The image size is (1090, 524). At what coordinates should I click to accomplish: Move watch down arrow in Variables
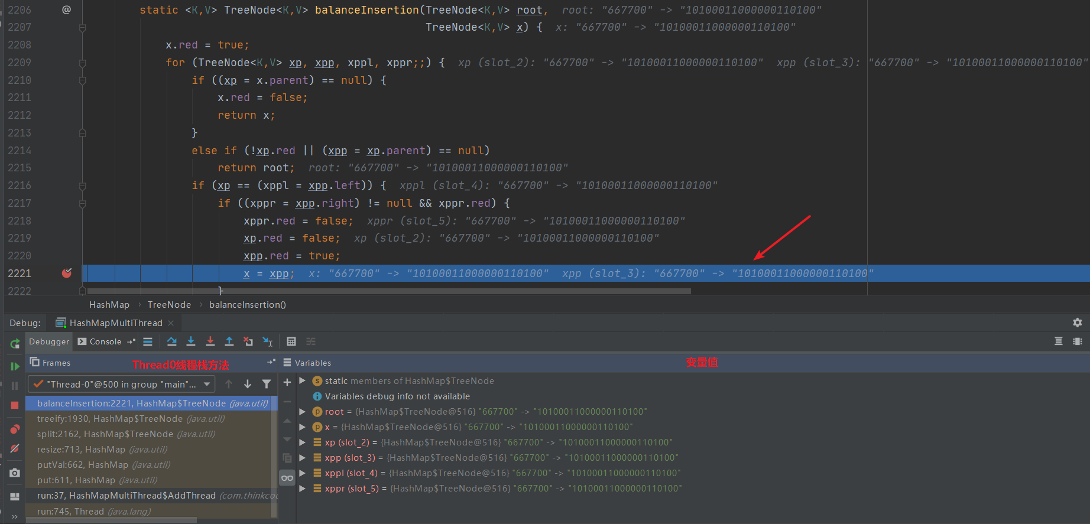pyautogui.click(x=287, y=440)
